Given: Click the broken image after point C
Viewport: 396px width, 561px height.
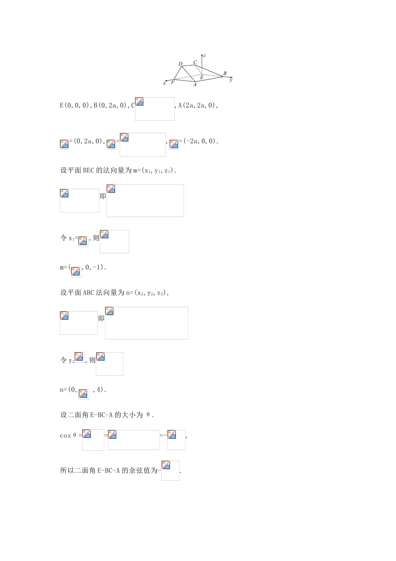Looking at the screenshot, I should point(155,109).
